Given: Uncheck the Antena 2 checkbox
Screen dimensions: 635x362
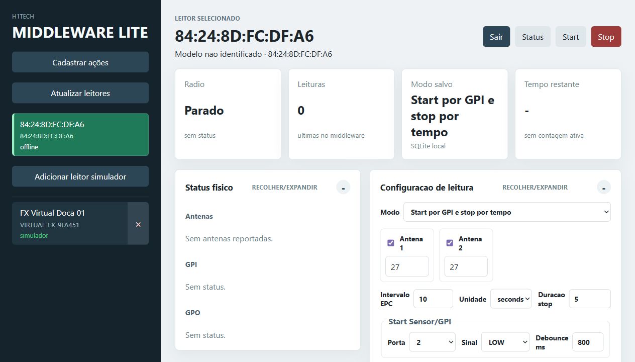Looking at the screenshot, I should coord(450,243).
